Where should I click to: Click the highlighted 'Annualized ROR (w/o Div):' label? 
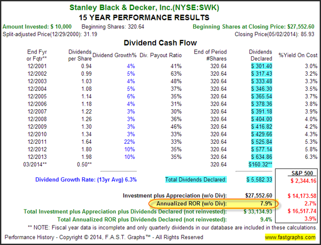pos(192,204)
